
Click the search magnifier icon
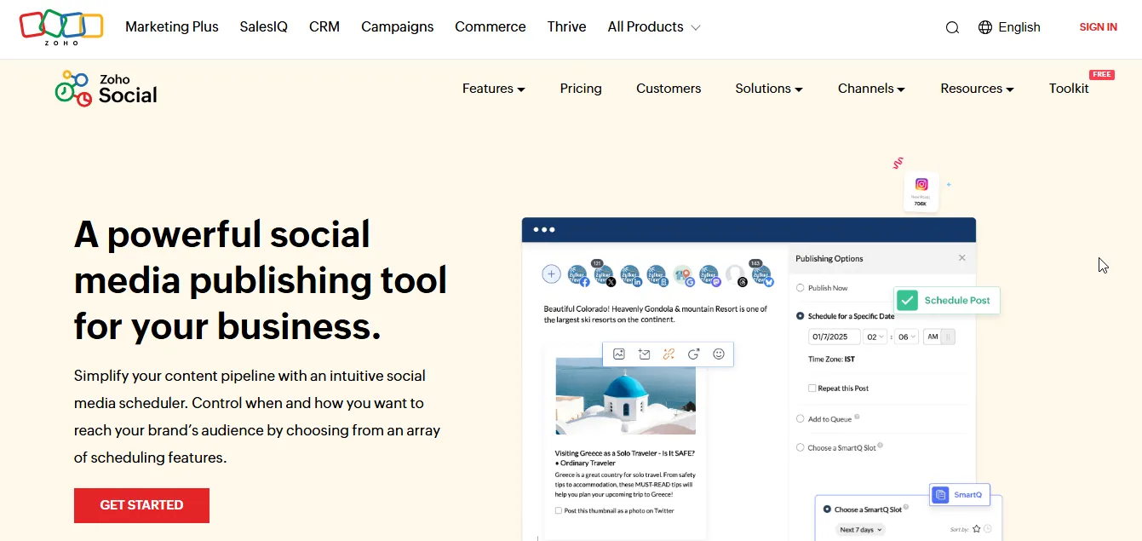coord(952,27)
